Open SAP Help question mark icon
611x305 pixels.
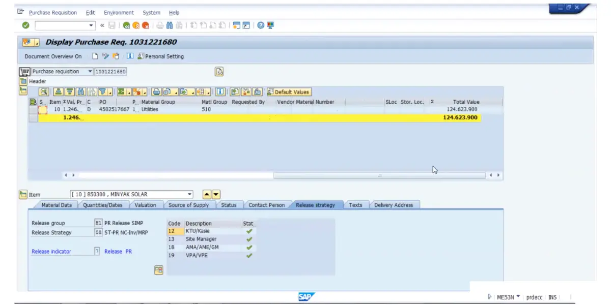[x=261, y=25]
